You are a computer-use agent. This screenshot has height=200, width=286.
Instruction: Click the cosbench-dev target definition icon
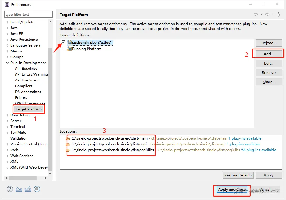[70, 42]
